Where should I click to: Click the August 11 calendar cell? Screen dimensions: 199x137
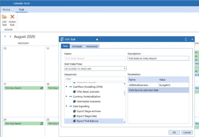point(52,64)
